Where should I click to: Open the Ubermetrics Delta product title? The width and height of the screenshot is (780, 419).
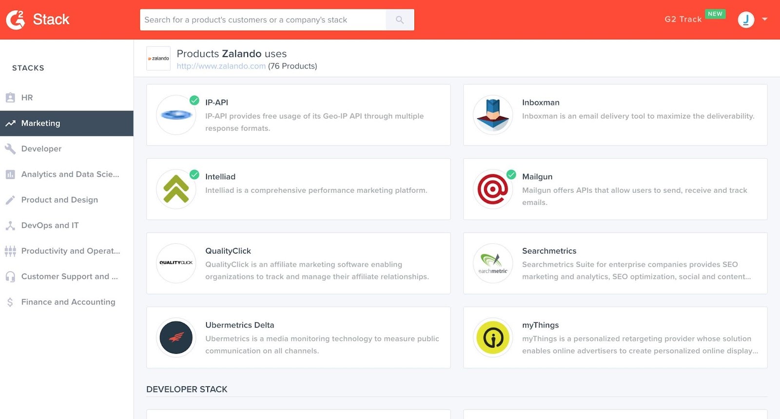[240, 325]
